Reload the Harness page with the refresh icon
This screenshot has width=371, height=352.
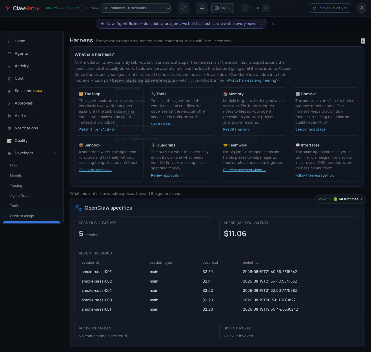[363, 41]
